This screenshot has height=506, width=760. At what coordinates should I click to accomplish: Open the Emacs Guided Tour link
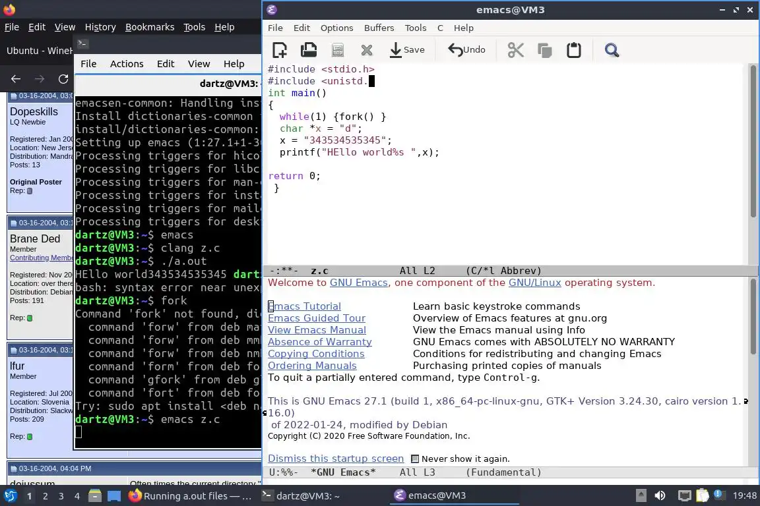(x=317, y=318)
